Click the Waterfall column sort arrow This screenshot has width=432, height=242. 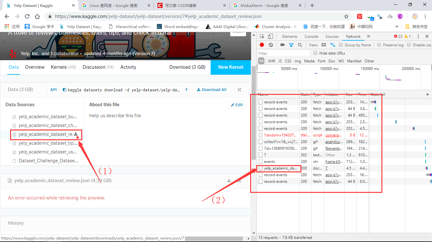[427, 94]
